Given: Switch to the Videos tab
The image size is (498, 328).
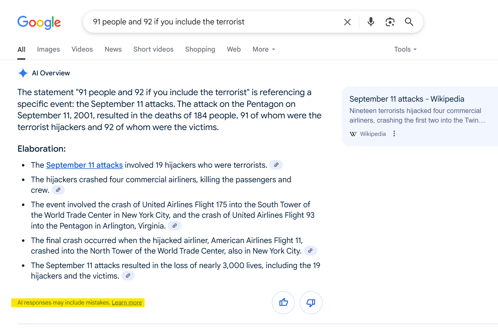Looking at the screenshot, I should click(x=82, y=49).
